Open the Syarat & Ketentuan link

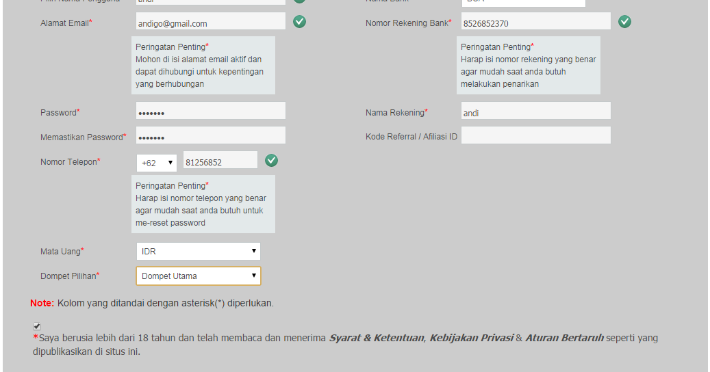click(x=377, y=338)
